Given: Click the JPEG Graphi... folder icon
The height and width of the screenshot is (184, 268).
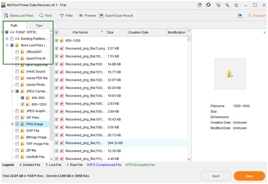Looking at the screenshot, I should point(23,111).
